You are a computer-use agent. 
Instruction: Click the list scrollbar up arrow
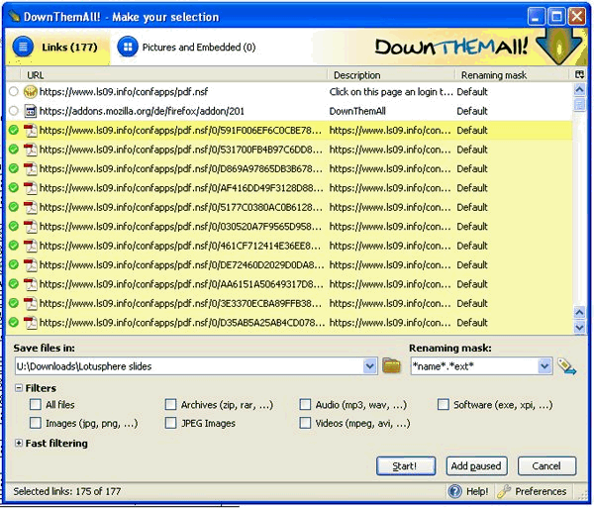pyautogui.click(x=579, y=89)
